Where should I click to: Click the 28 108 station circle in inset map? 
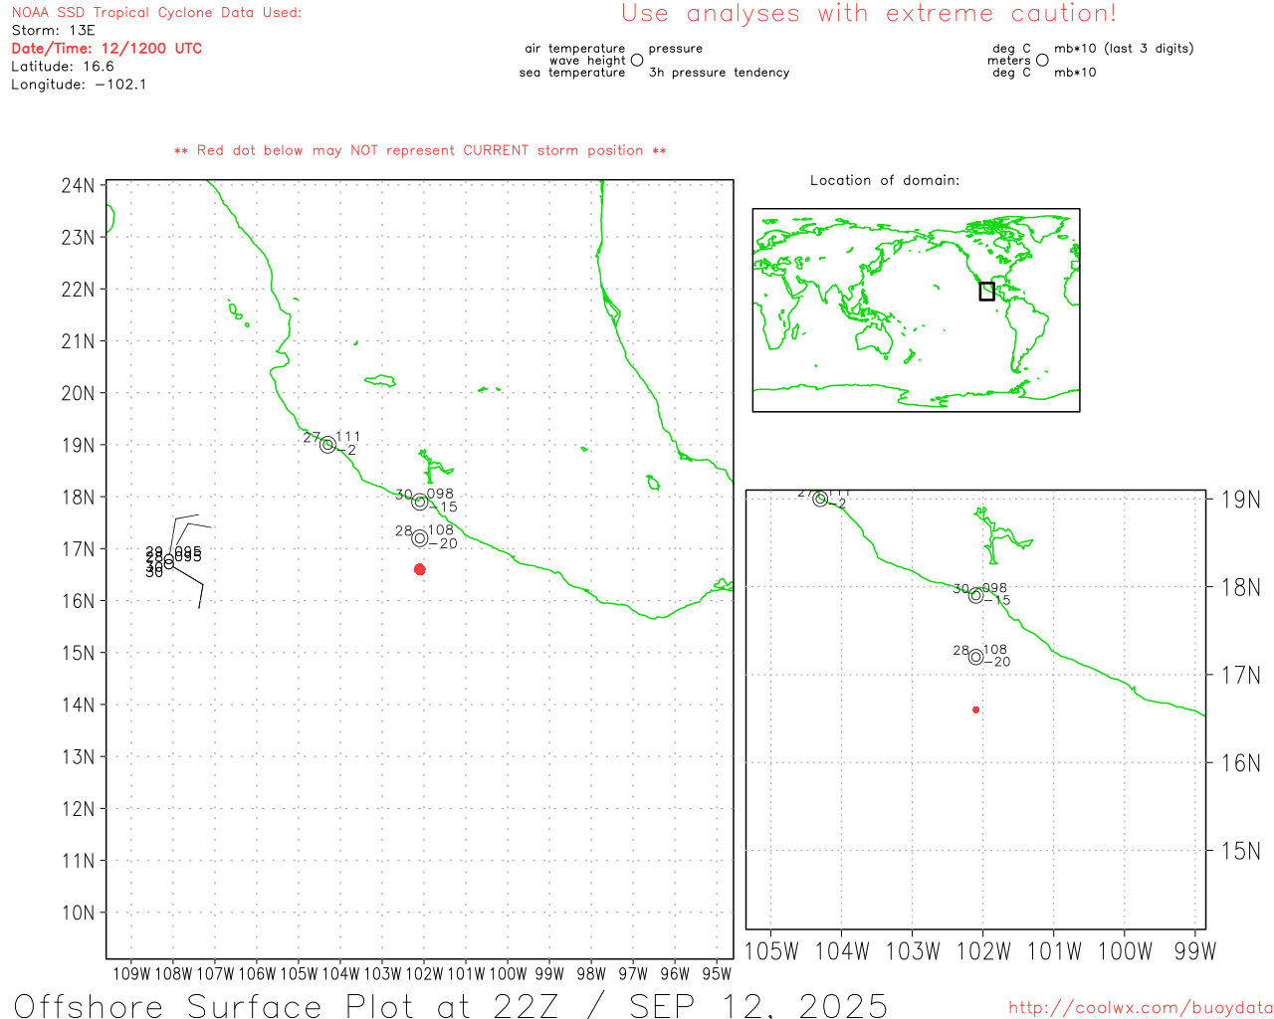click(975, 657)
